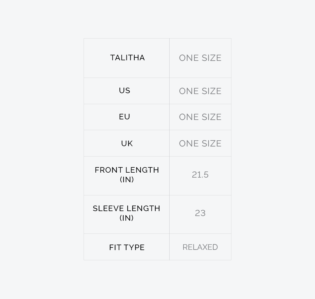315x299 pixels.
Task: Click the word SIZE in the TALITHA row
Action: (x=211, y=58)
